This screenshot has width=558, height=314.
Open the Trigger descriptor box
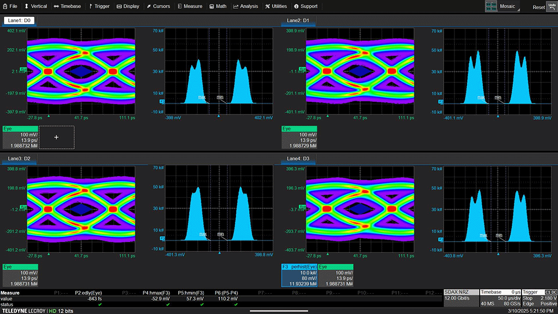(x=539, y=299)
